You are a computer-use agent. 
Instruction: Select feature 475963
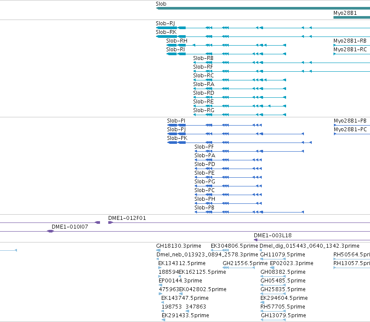click(169, 290)
